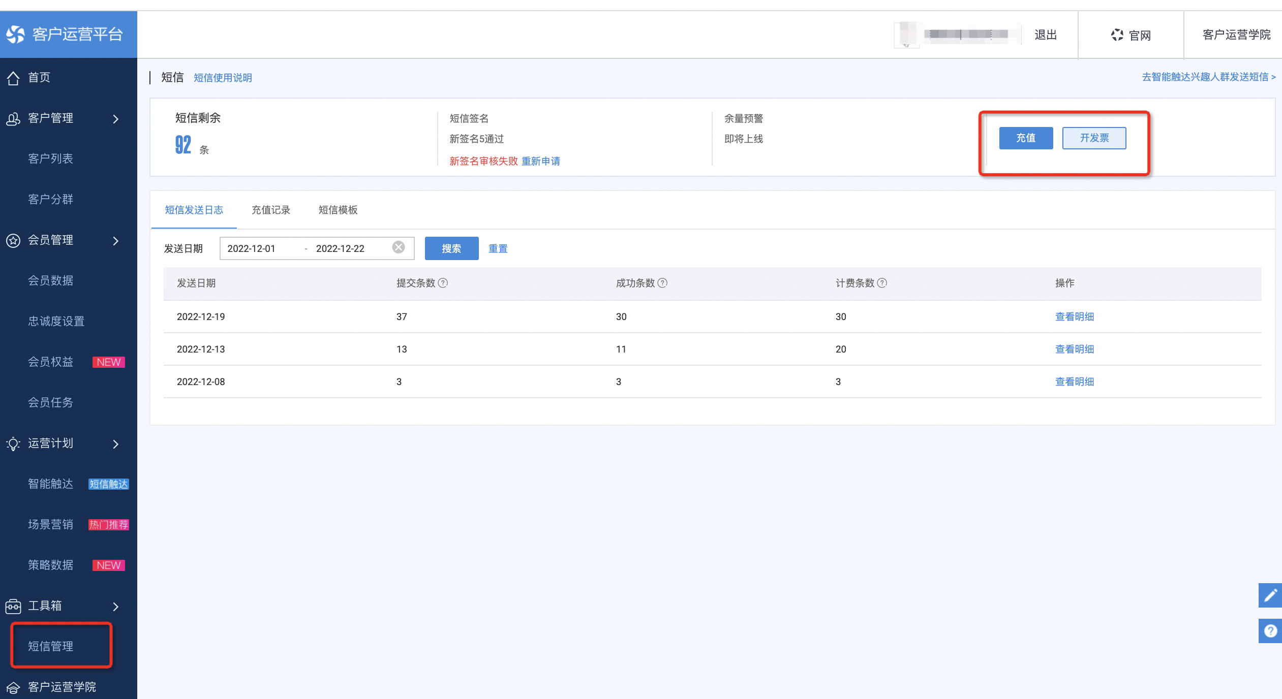Click the info icon beside 计费条数

point(882,283)
